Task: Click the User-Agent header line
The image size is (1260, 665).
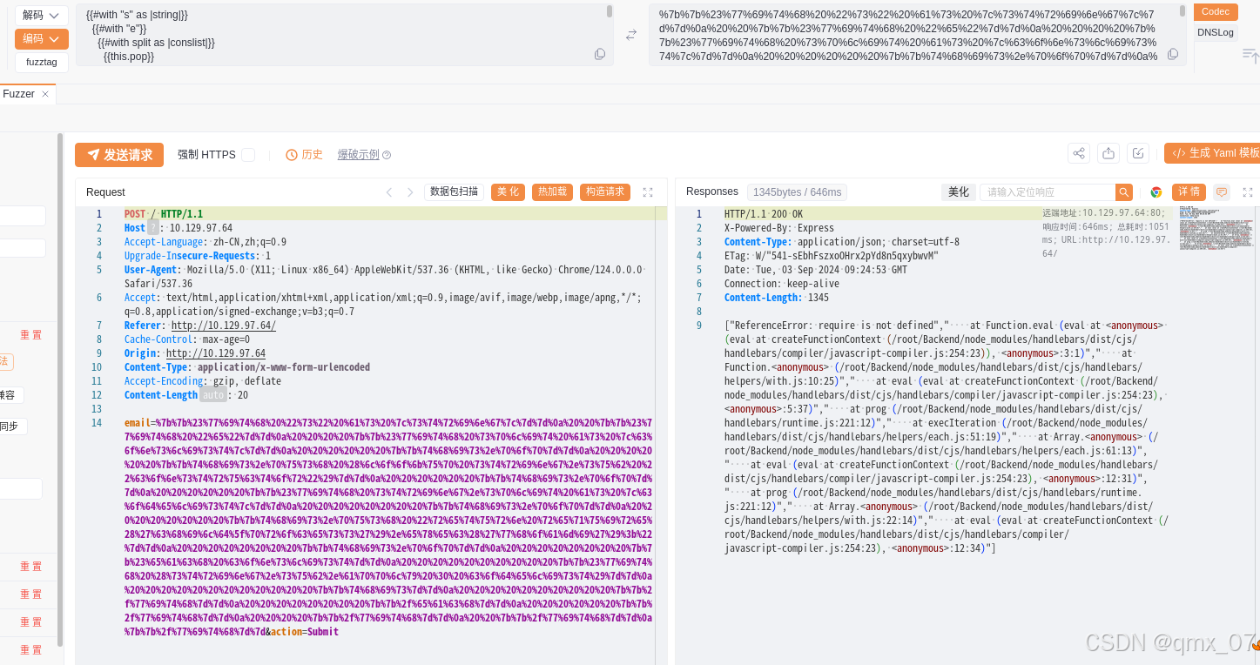Action: 384,277
